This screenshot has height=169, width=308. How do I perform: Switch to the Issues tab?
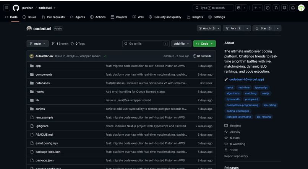point(29,17)
